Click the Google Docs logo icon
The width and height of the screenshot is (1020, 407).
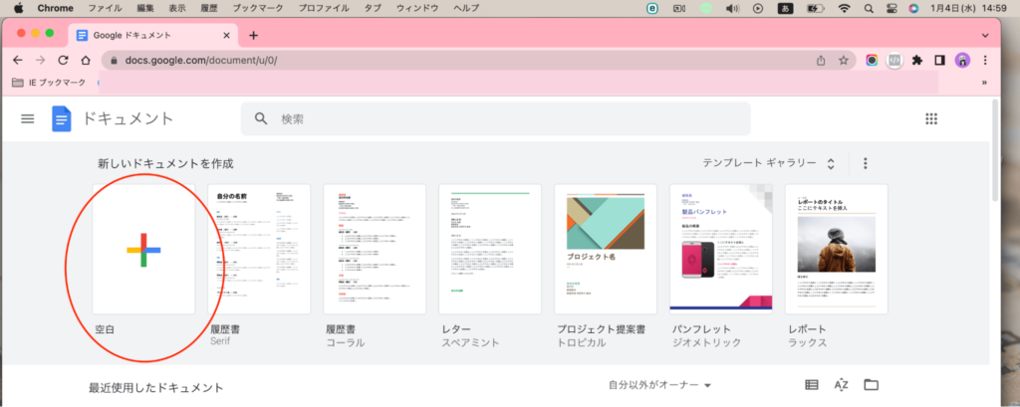coord(62,118)
